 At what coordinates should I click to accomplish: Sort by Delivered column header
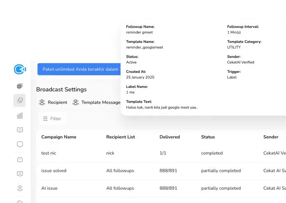pos(170,137)
